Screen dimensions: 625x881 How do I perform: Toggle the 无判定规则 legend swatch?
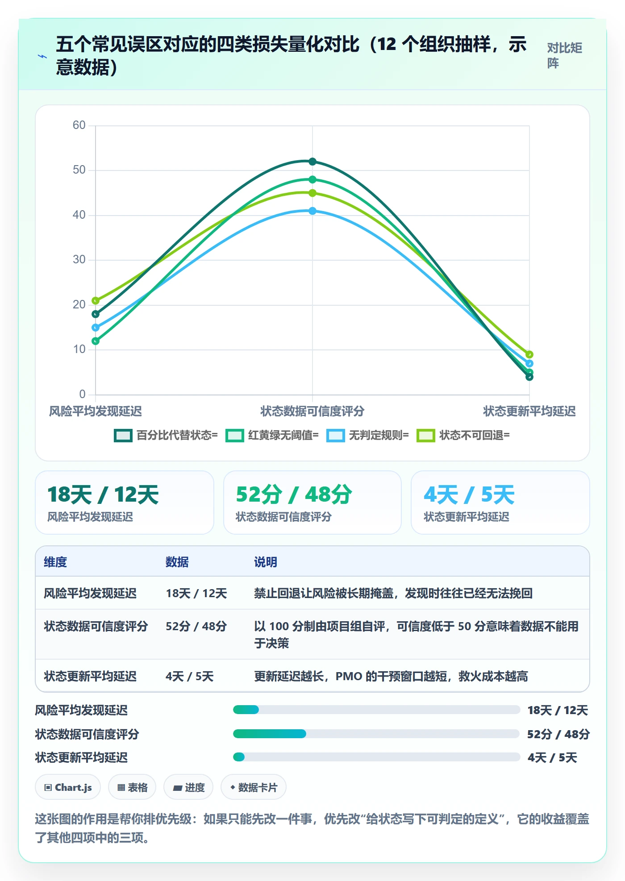pyautogui.click(x=335, y=435)
